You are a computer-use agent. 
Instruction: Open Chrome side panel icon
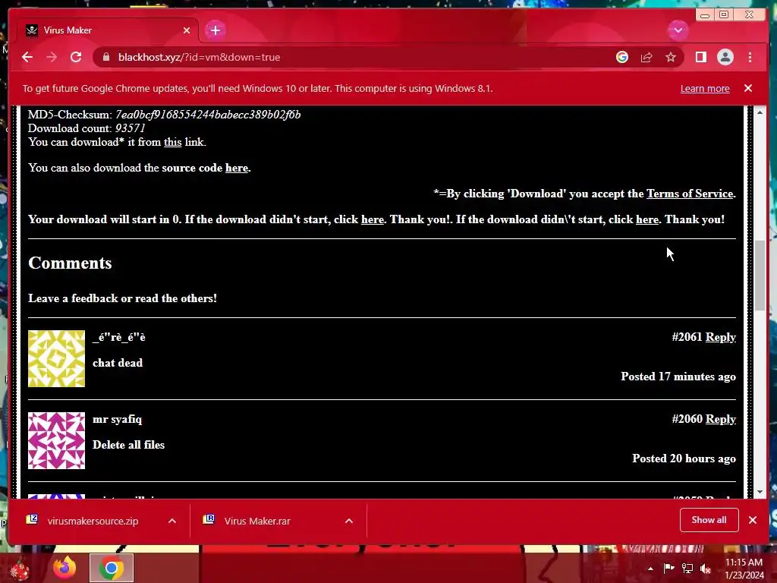pos(700,57)
